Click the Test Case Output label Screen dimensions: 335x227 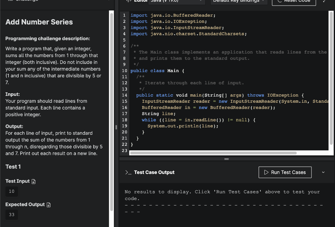(x=154, y=172)
